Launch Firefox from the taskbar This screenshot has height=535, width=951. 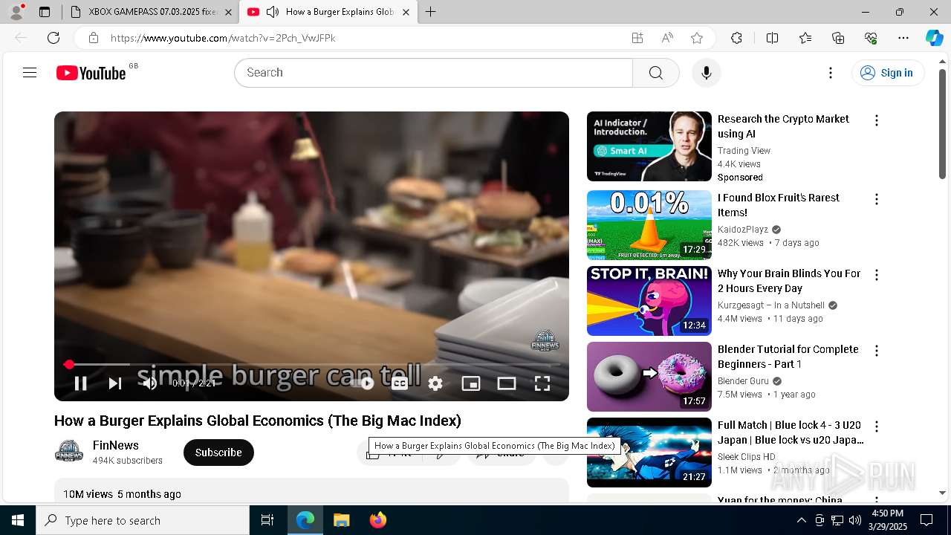pyautogui.click(x=378, y=520)
